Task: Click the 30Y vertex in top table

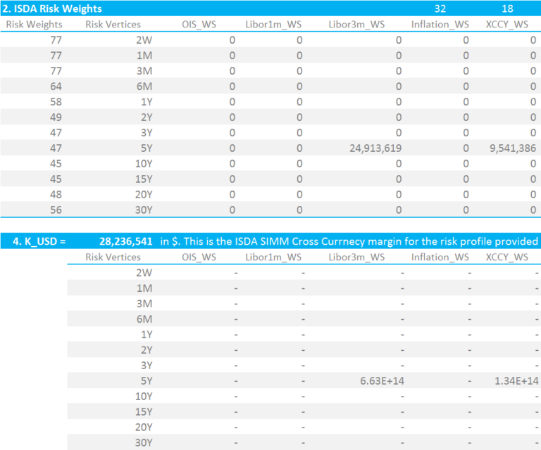Action: (144, 210)
